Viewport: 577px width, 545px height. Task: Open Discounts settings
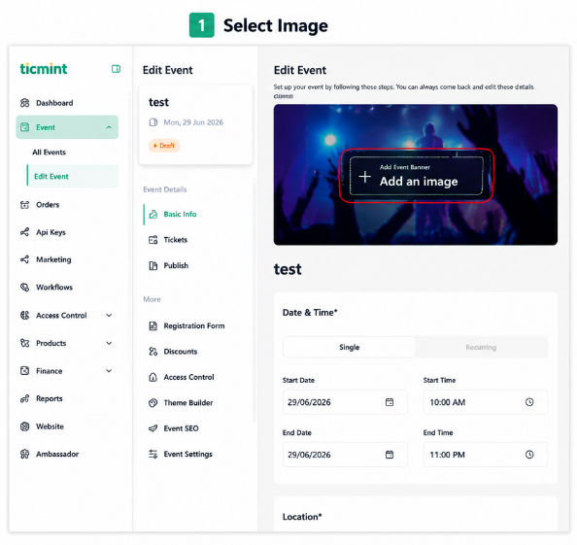[181, 352]
